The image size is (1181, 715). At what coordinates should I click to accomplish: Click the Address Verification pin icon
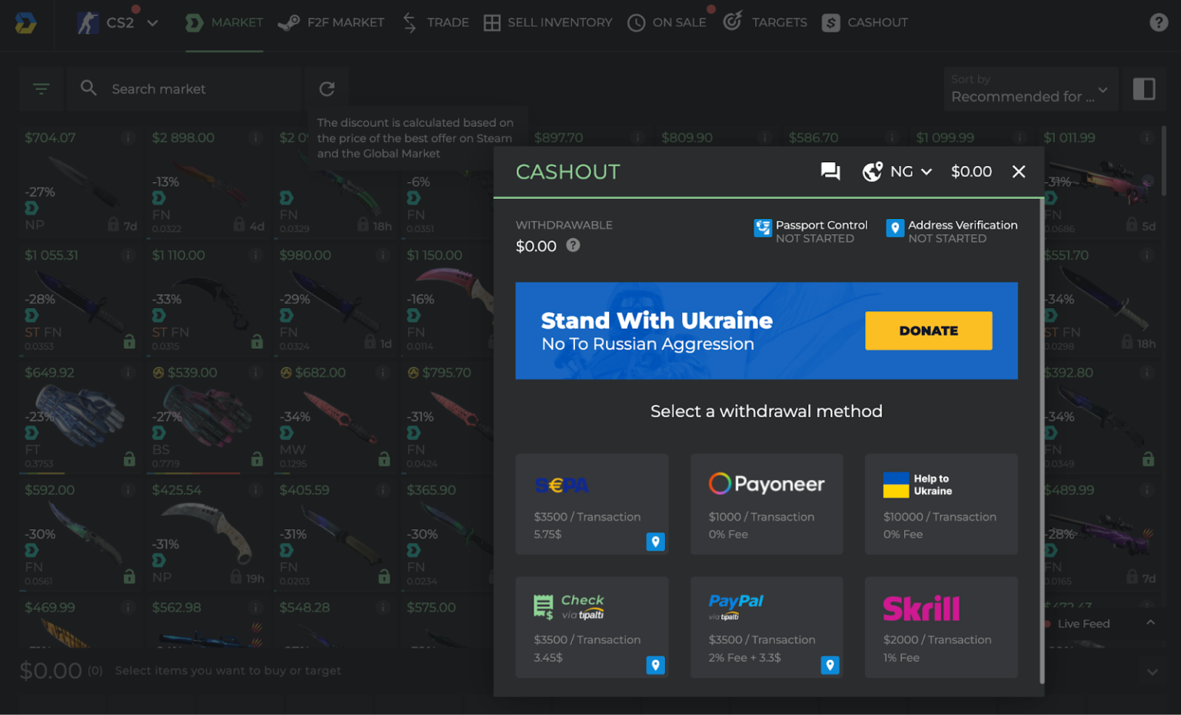pyautogui.click(x=895, y=228)
